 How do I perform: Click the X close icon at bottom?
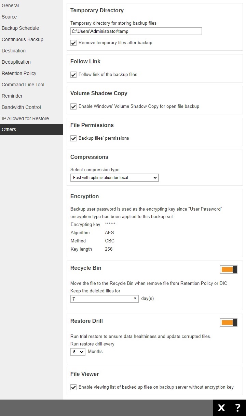(x=221, y=407)
